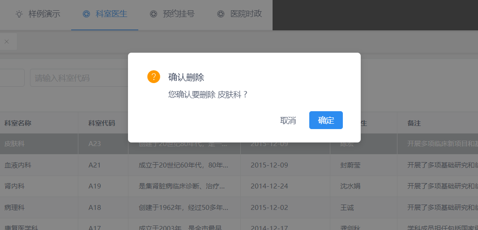The image size is (478, 230).
Task: Click doctor name 封蔚莹
Action: coord(350,165)
